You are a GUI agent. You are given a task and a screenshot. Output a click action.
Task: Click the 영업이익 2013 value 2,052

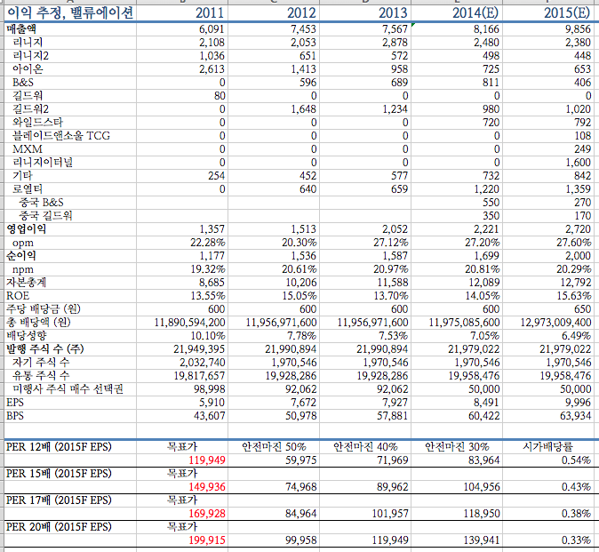(395, 229)
